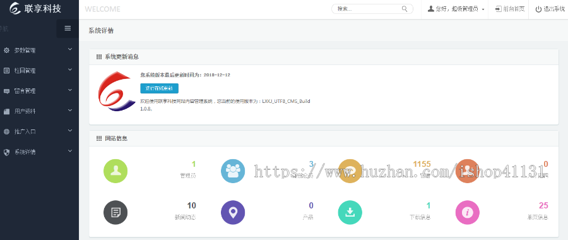Screen dimensions: 568x240
Task: Click the globe icon beside 推广入口
Action: coord(6,131)
